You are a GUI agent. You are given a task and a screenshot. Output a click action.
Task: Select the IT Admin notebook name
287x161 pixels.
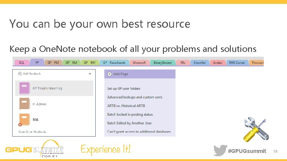[x=39, y=104]
